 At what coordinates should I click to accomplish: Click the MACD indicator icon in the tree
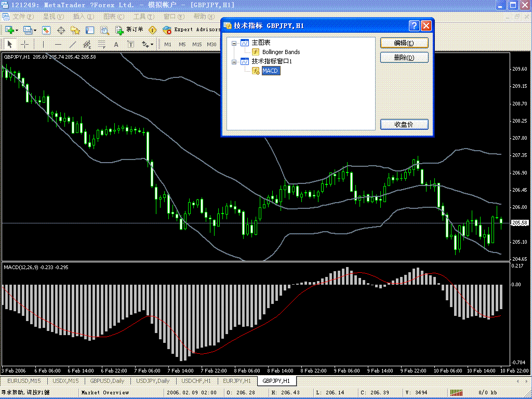pyautogui.click(x=256, y=71)
